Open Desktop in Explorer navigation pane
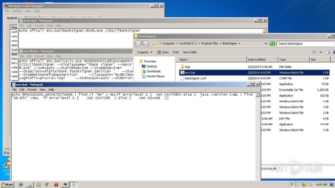 click(152, 66)
